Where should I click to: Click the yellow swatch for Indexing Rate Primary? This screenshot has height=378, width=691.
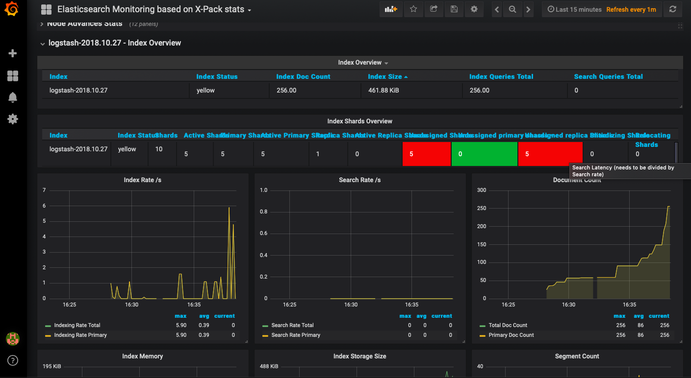[48, 335]
